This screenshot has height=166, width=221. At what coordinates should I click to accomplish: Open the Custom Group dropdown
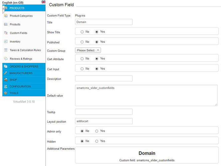click(88, 50)
